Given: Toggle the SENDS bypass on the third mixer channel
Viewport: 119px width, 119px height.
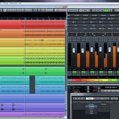Looking at the screenshot, I should click(x=91, y=28).
